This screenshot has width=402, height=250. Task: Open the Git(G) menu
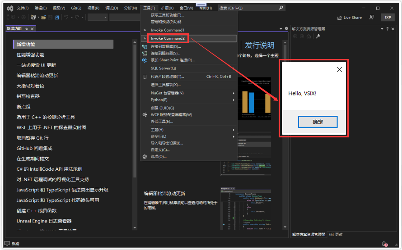point(76,8)
